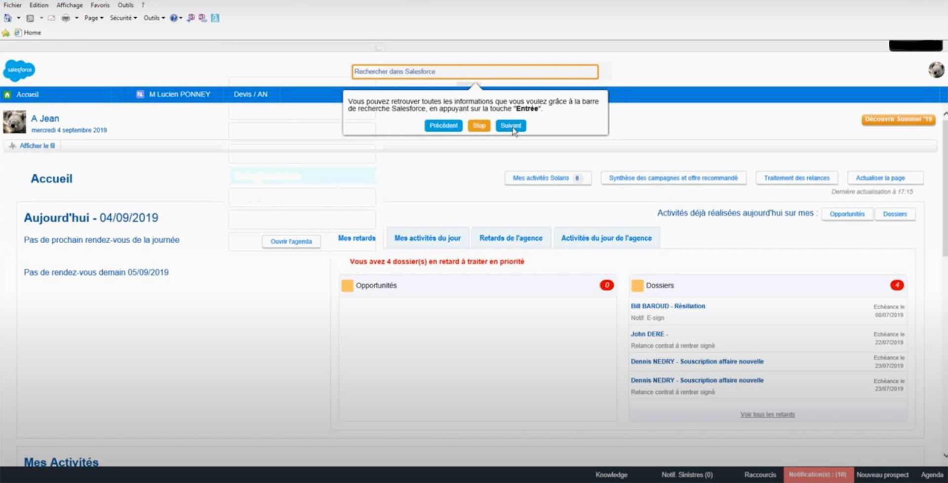Switch to Mes activités du jour tab
This screenshot has width=948, height=483.
[427, 238]
